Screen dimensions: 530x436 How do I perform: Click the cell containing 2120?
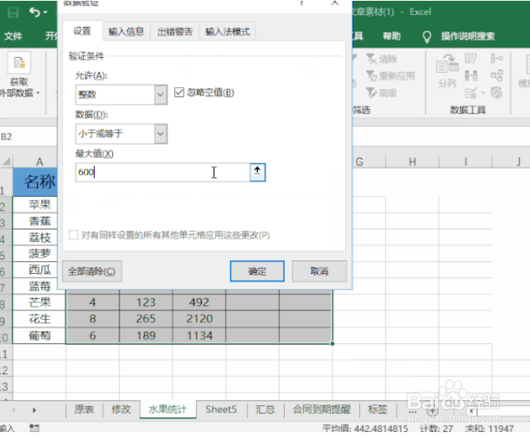tap(199, 318)
